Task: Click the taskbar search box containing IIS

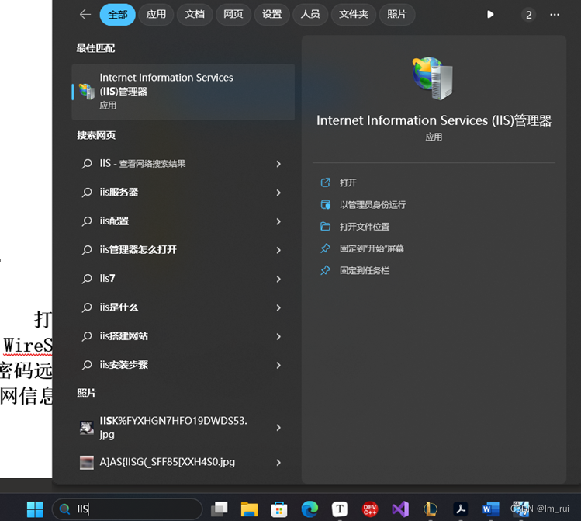Action: 127,509
